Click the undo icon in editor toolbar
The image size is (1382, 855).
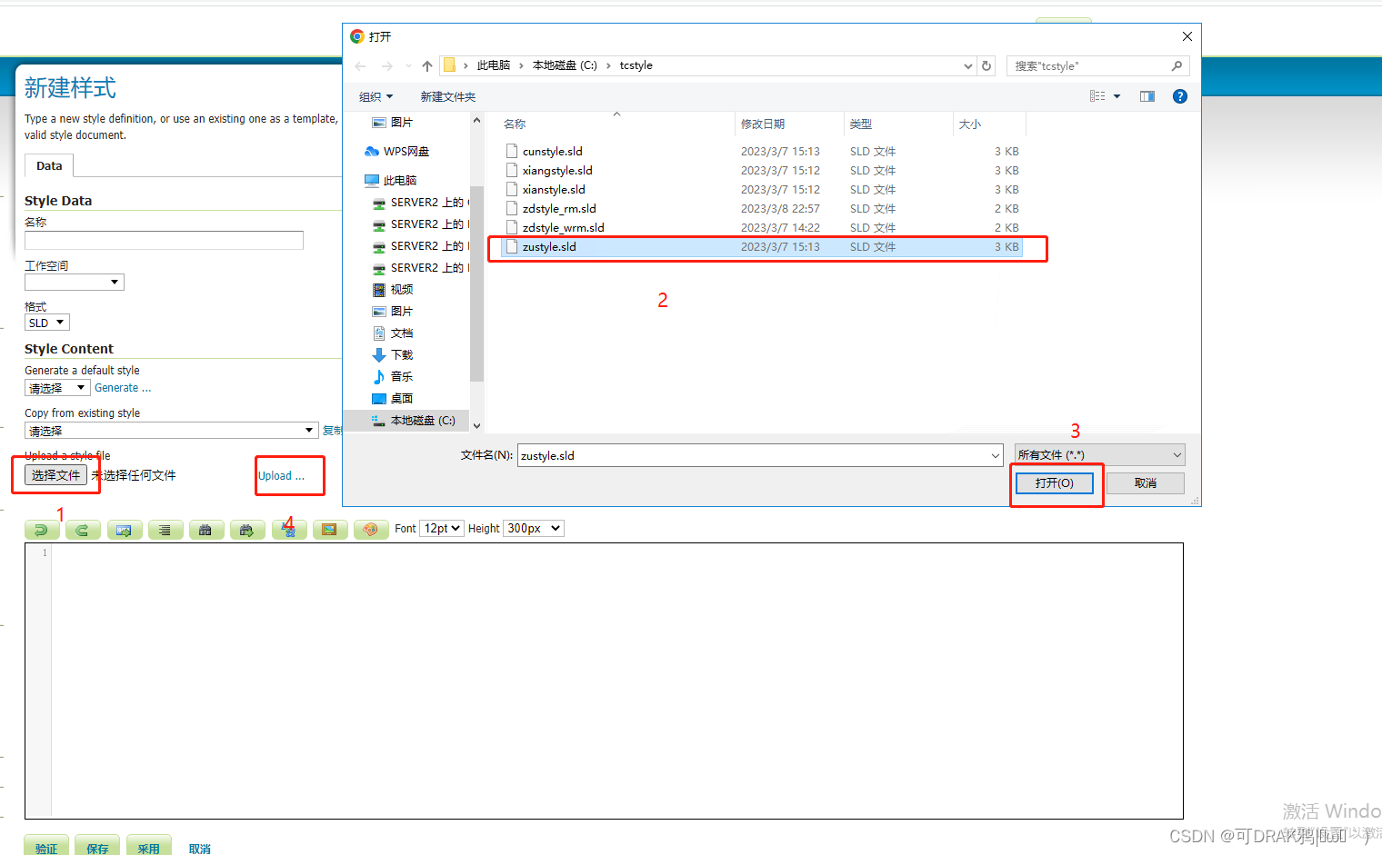coord(41,530)
